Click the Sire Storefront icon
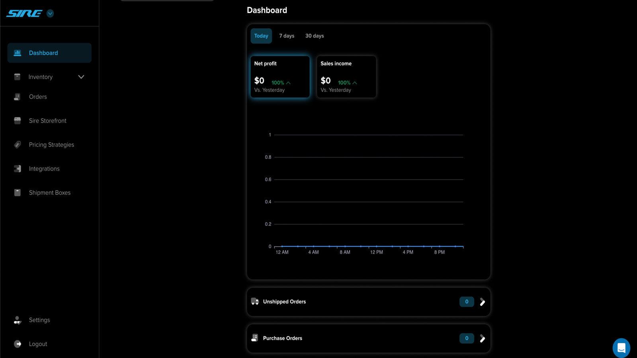 pos(18,121)
